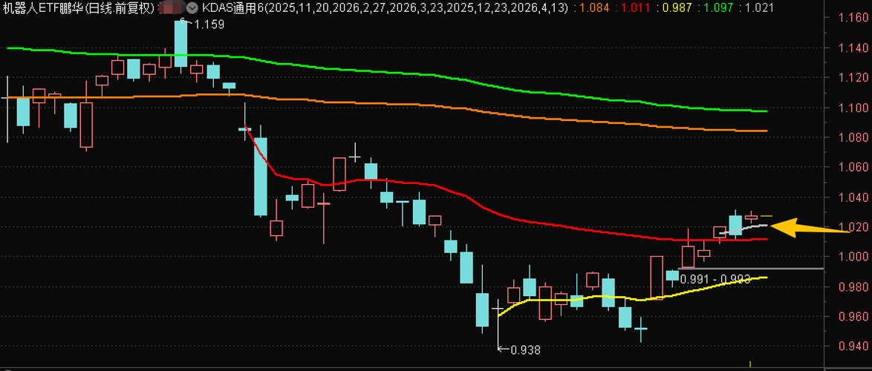
Task: Select the white indicator value 1.021
Action: [760, 7]
